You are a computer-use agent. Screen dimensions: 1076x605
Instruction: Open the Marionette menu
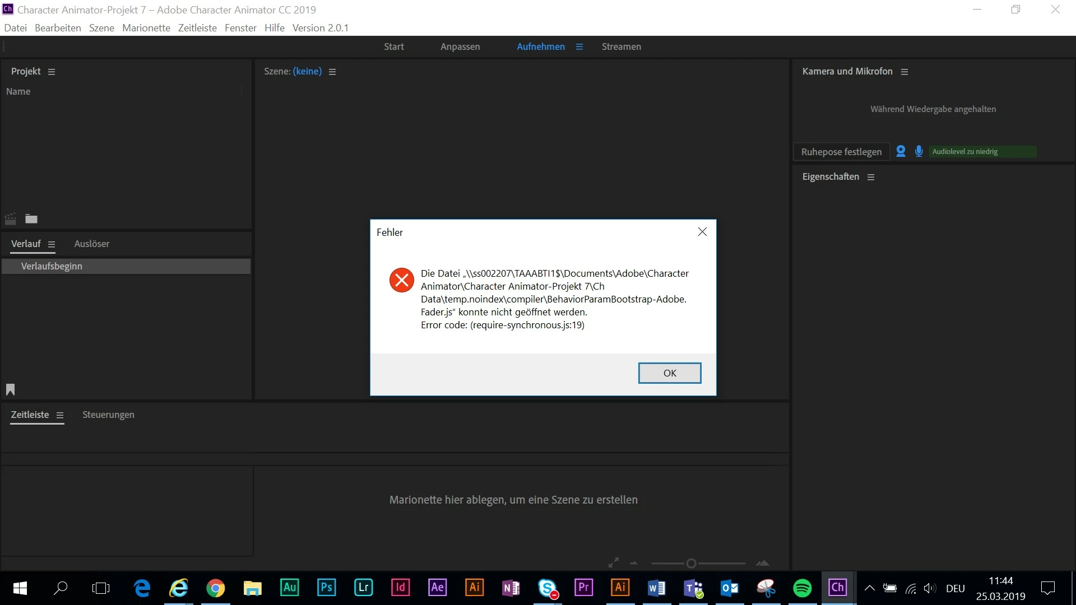pyautogui.click(x=146, y=28)
